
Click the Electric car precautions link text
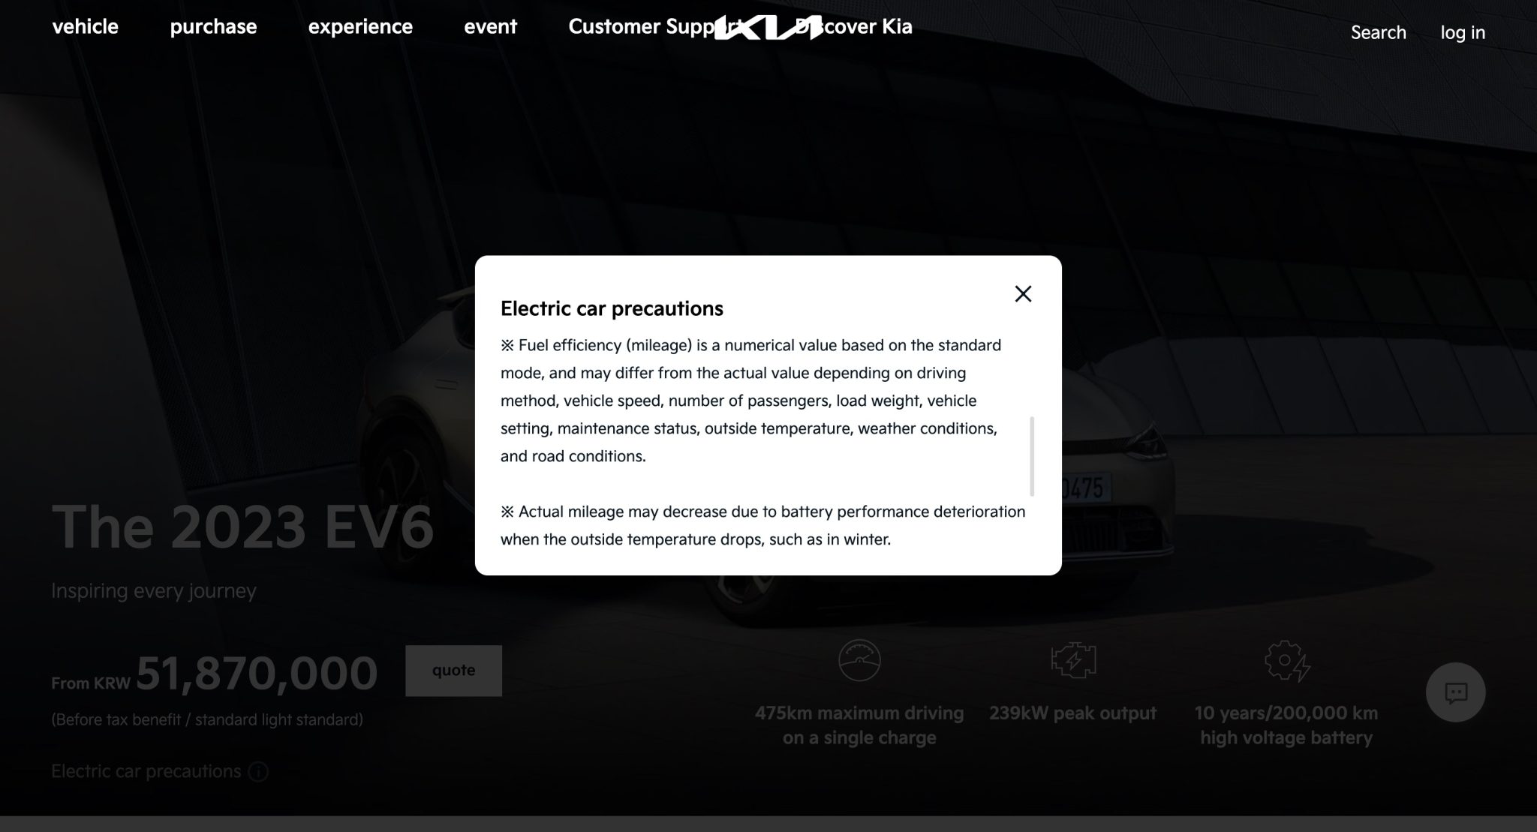click(146, 771)
